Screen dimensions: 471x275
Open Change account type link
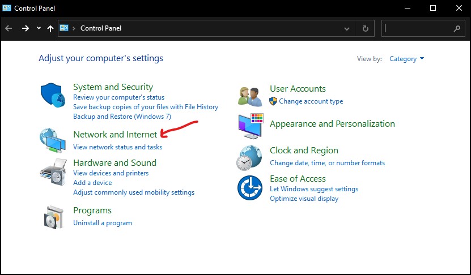(311, 101)
